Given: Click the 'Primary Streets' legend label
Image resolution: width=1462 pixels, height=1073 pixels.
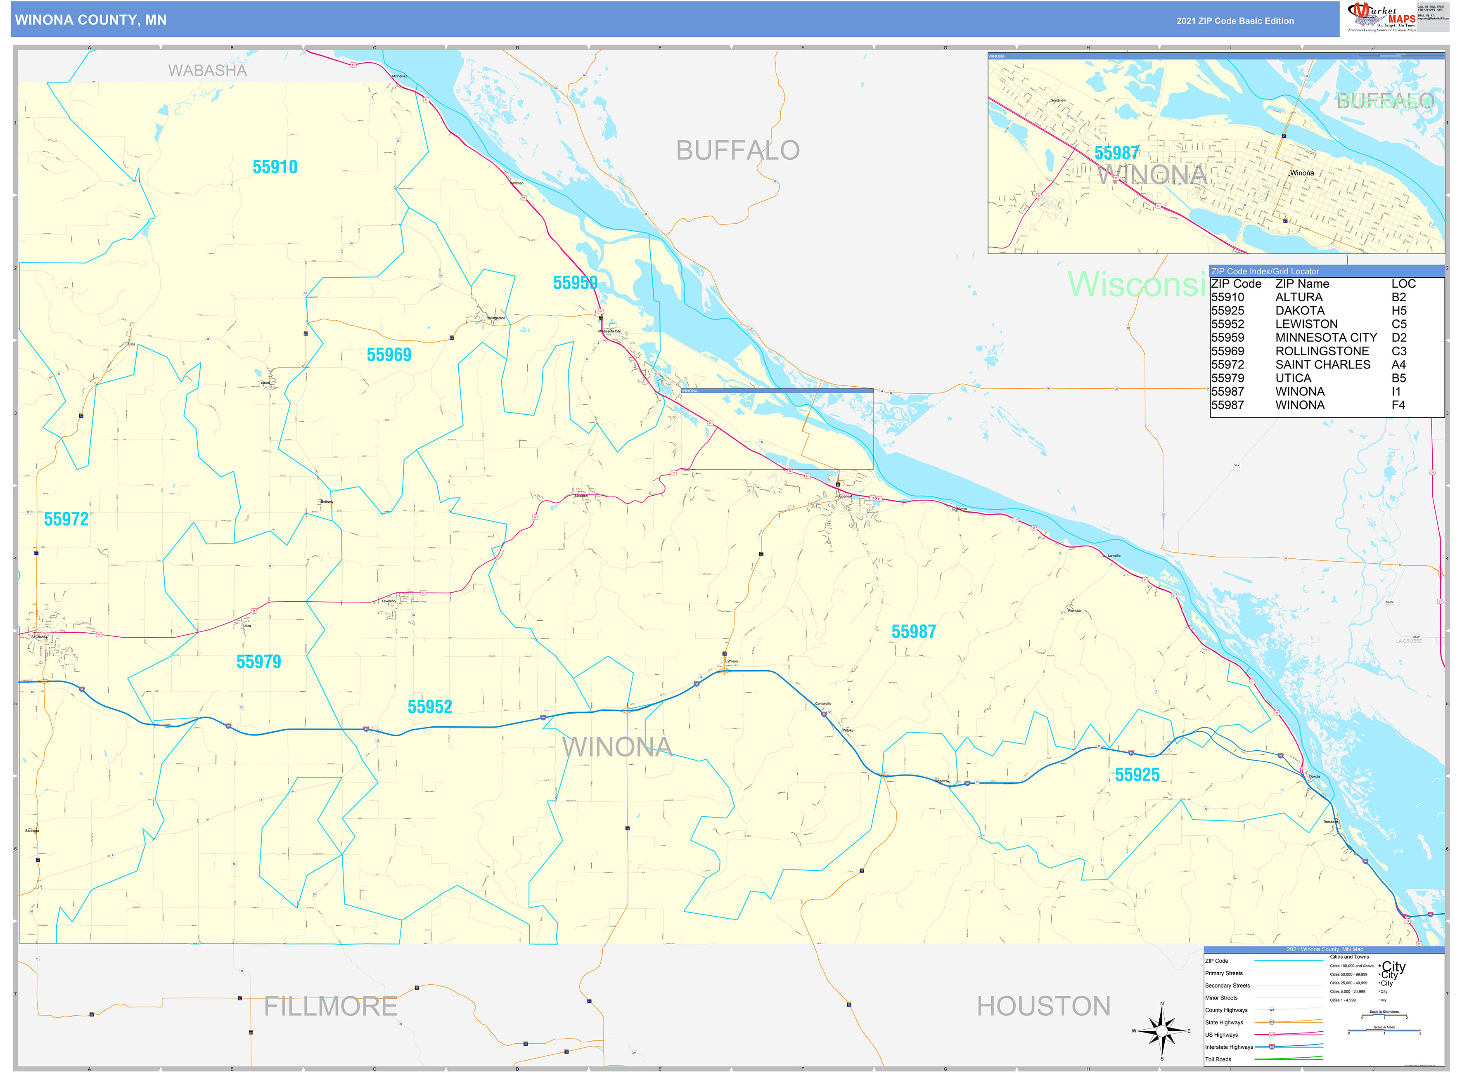Looking at the screenshot, I should pyautogui.click(x=1223, y=973).
